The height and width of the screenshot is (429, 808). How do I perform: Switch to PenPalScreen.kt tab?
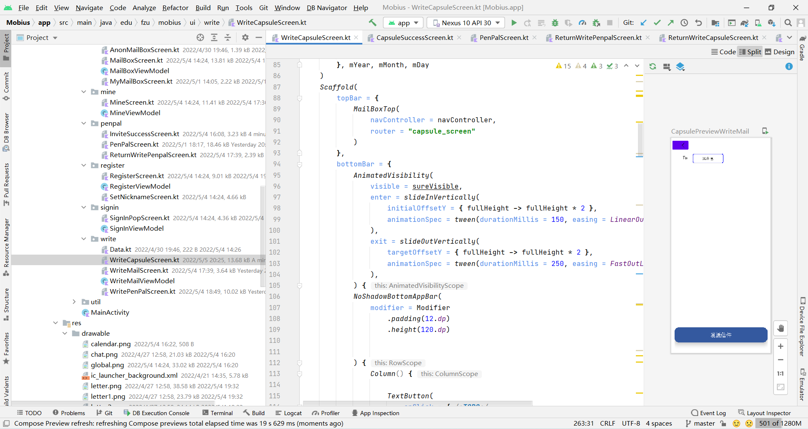click(504, 37)
